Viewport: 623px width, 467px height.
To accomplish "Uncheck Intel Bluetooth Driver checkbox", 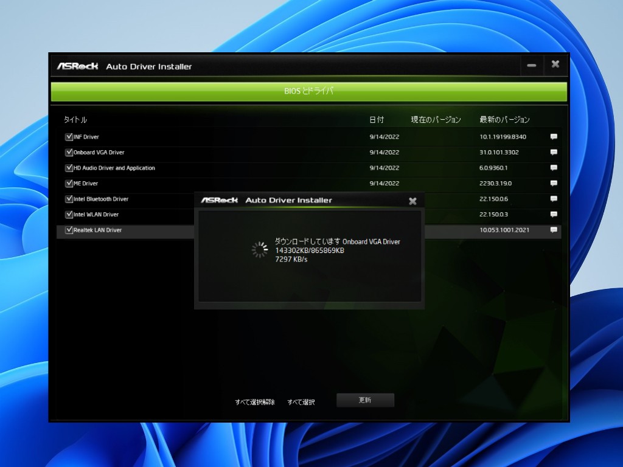I will coord(69,199).
